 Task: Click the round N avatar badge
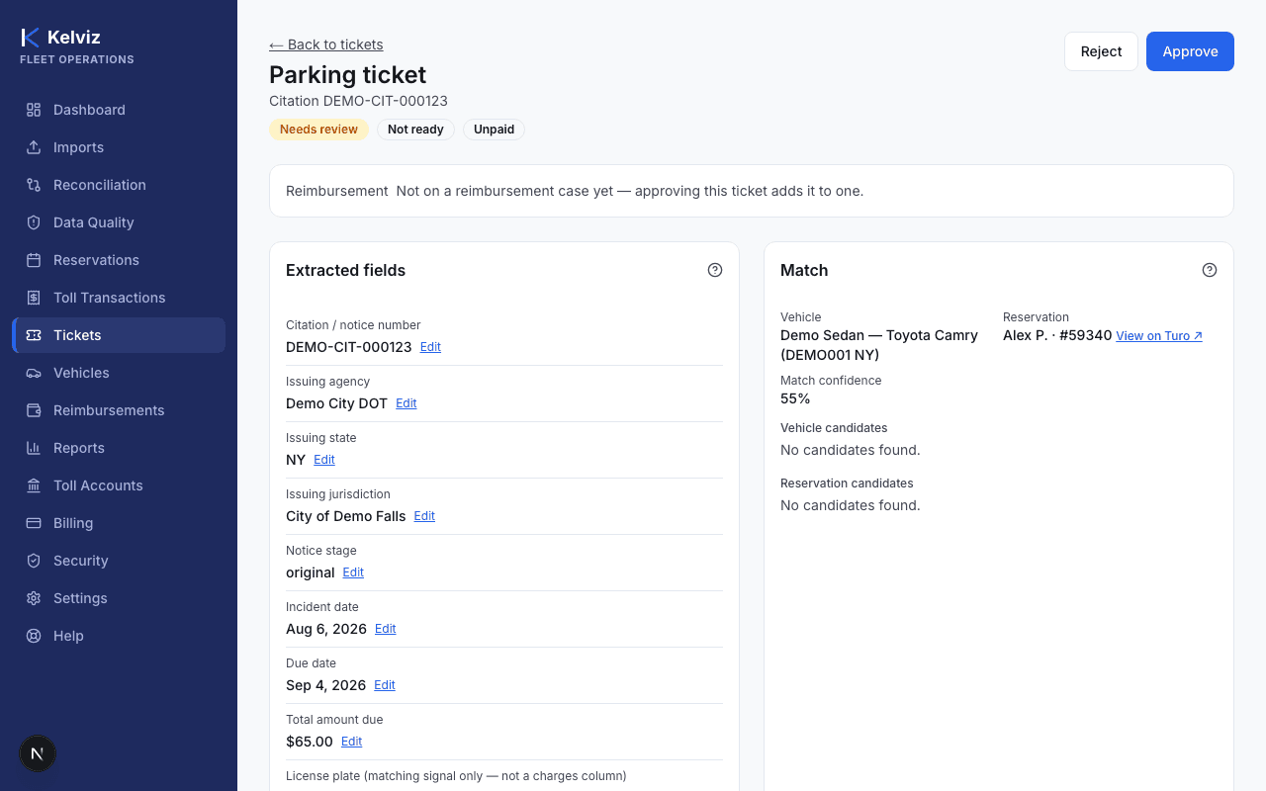38,753
